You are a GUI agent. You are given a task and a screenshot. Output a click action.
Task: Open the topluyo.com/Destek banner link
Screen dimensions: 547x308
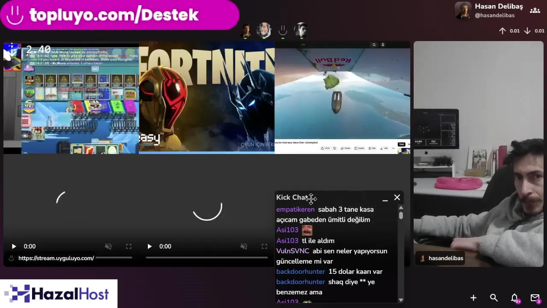click(x=119, y=15)
